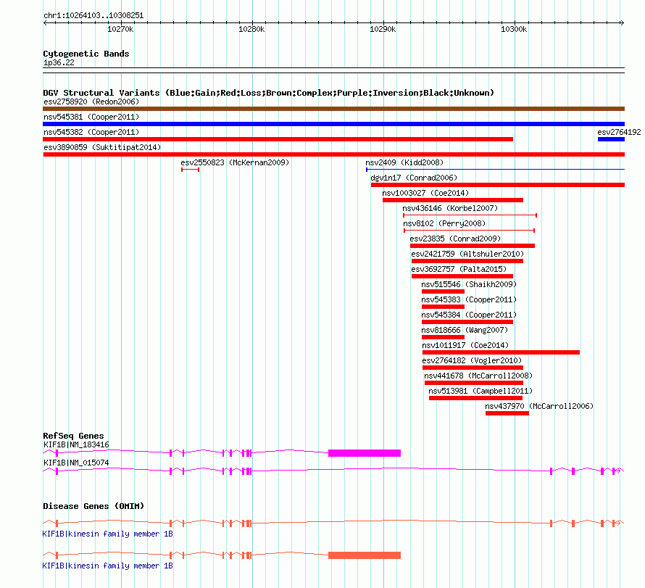The image size is (645, 588).
Task: Click the DGV Structural Variants track title
Action: (x=269, y=93)
